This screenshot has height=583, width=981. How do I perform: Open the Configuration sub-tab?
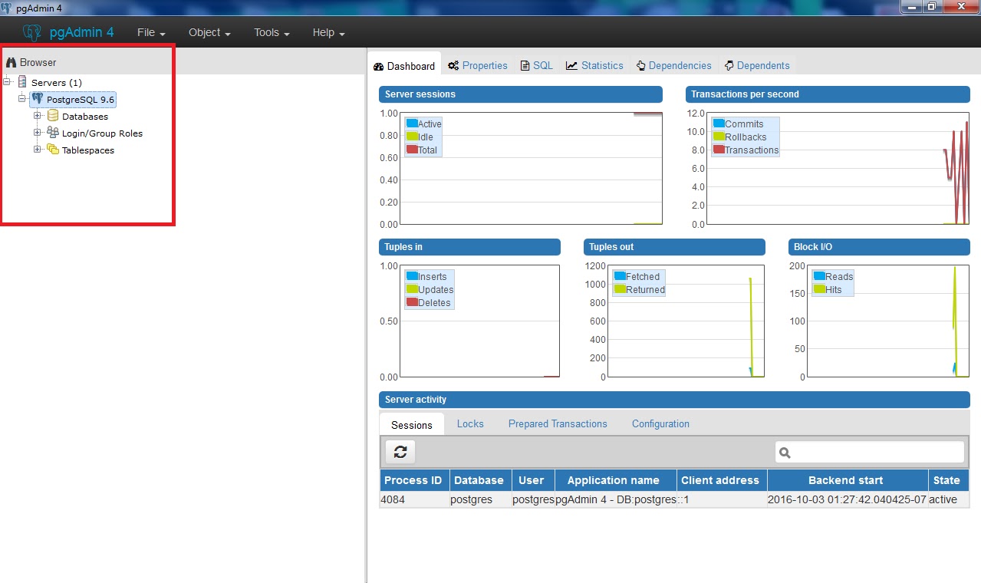pos(660,423)
